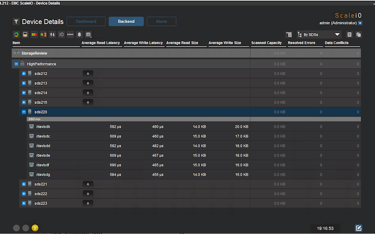This screenshot has height=234, width=375.
Task: Click the server icon beside sds220
Action: pos(30,112)
